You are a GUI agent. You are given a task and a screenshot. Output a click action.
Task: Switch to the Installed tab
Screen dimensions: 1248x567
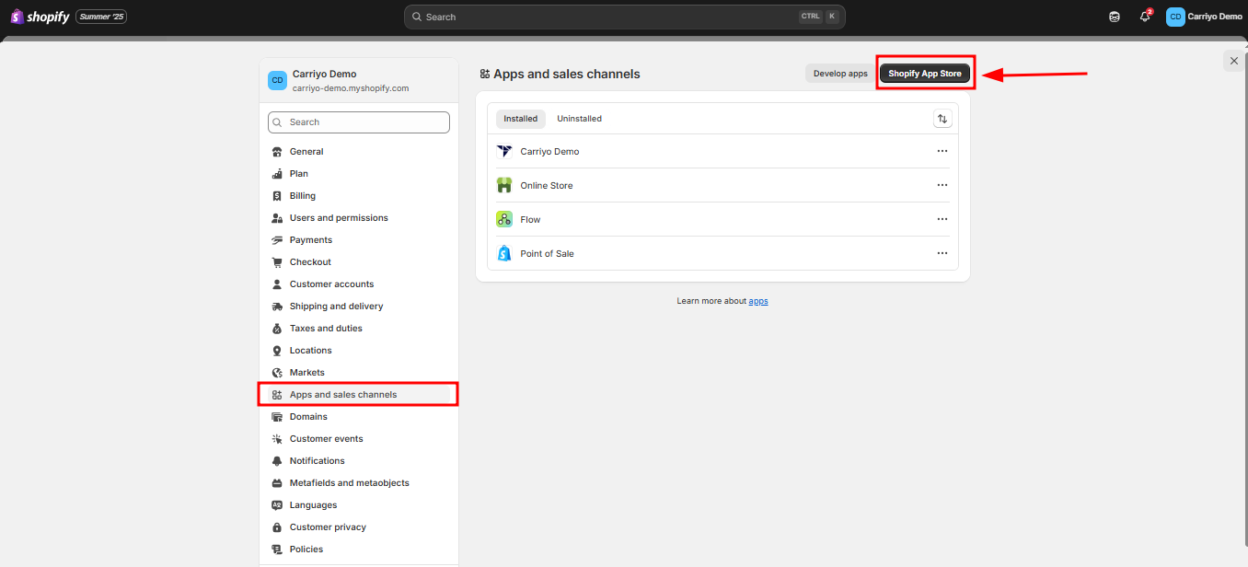(x=521, y=119)
